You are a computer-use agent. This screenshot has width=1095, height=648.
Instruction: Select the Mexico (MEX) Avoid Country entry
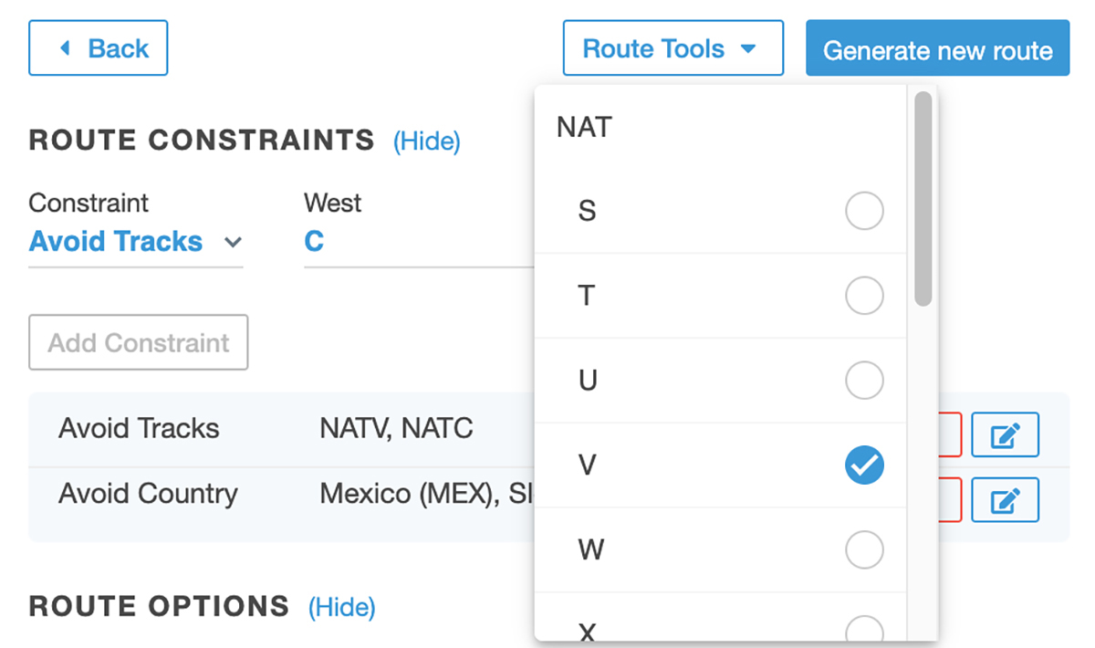(415, 494)
